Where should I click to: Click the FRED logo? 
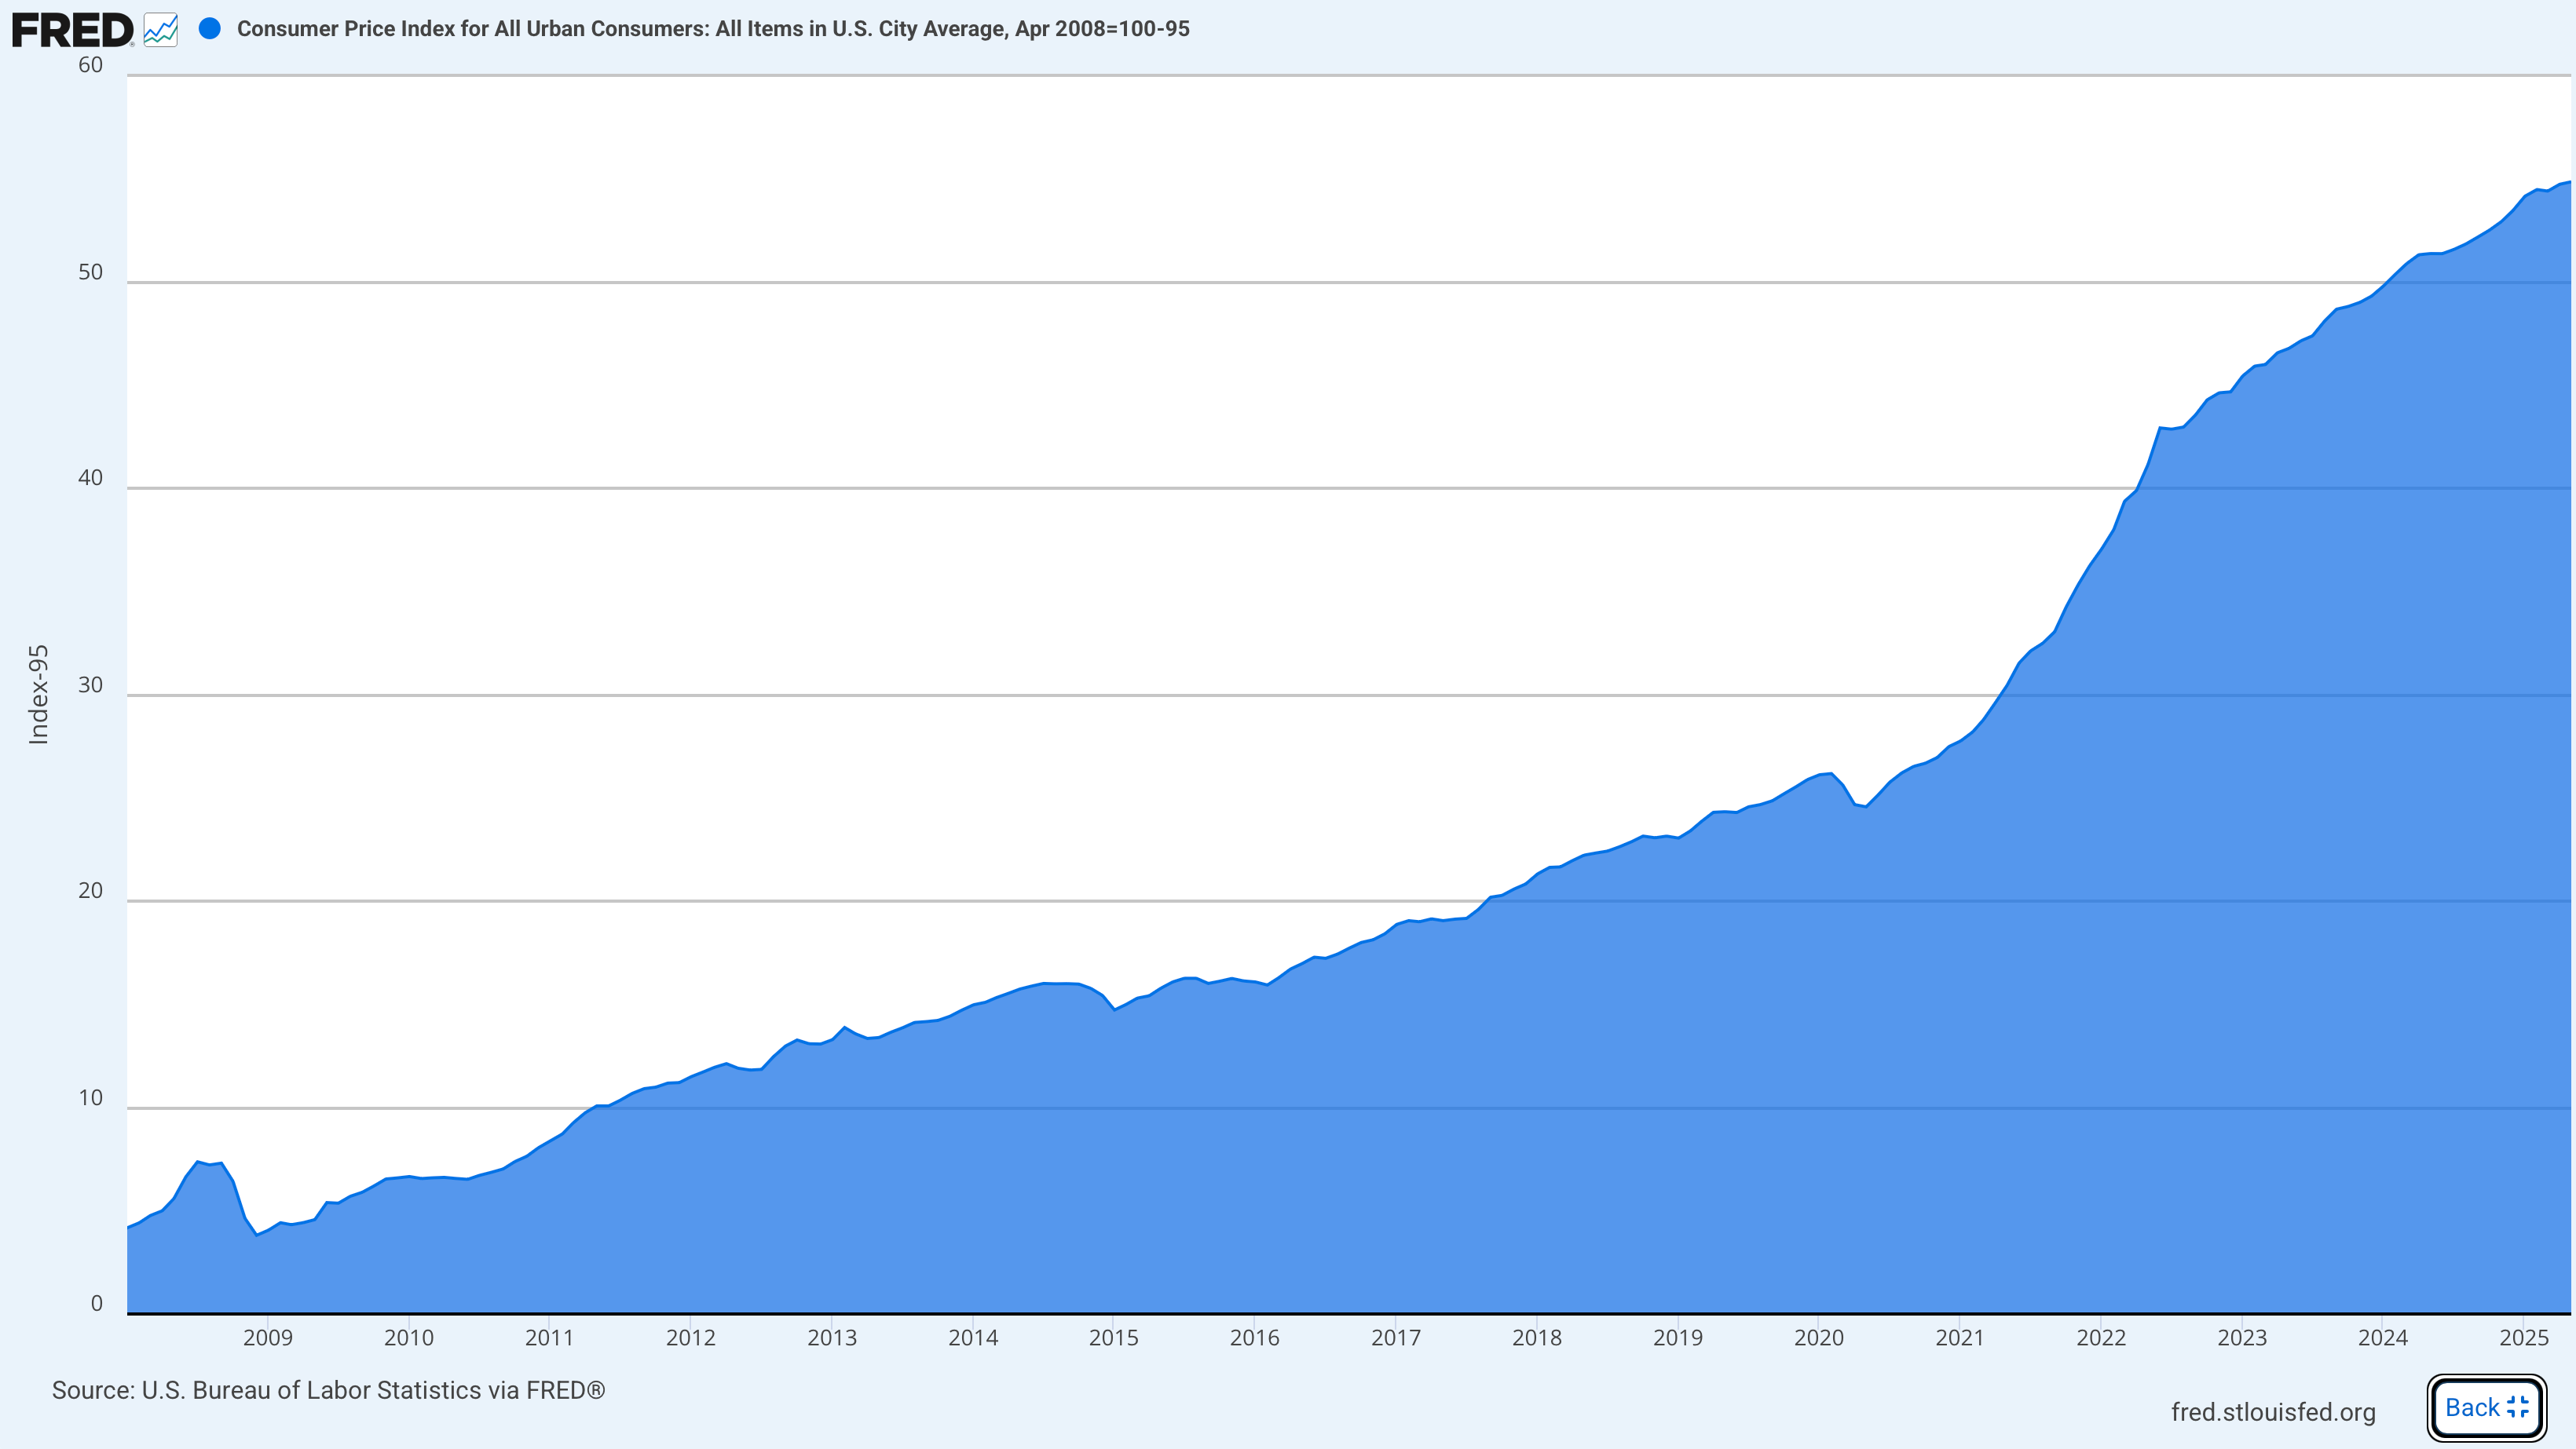72,30
